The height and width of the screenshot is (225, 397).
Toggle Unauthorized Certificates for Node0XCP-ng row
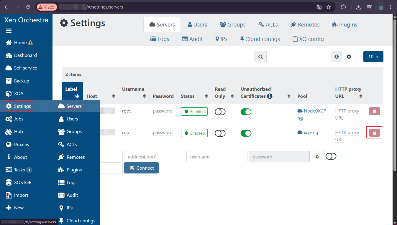click(246, 112)
